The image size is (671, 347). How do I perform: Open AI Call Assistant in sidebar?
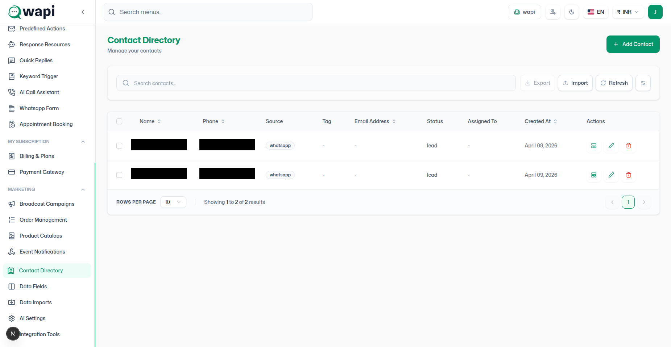(47, 92)
